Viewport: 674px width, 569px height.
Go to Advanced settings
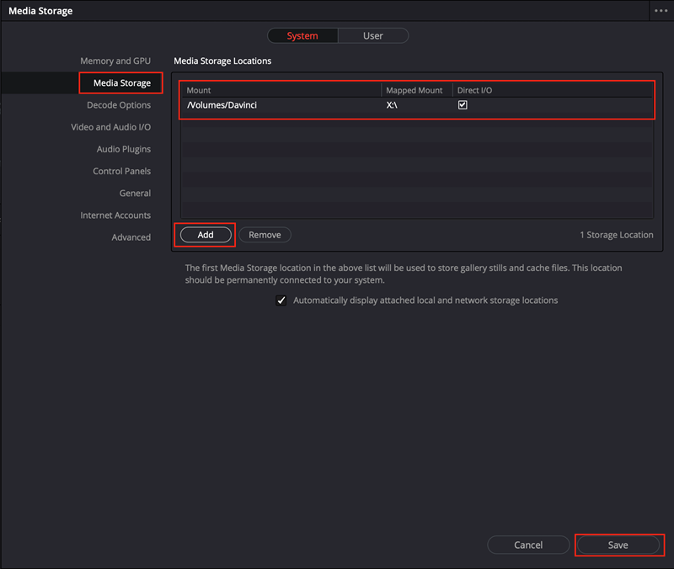[x=131, y=237]
